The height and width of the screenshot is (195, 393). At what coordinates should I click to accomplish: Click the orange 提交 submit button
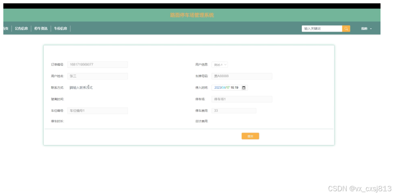coord(250,136)
